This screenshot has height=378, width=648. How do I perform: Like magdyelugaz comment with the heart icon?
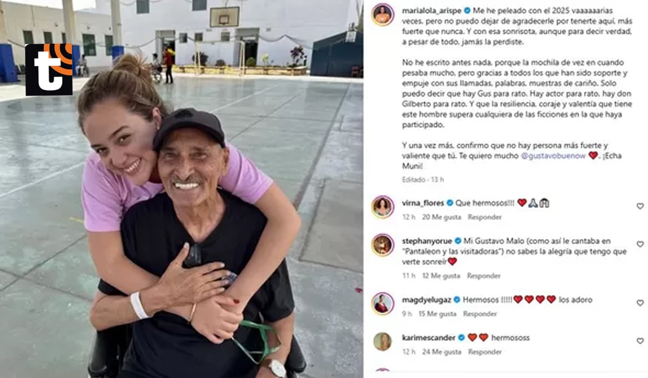[640, 303]
